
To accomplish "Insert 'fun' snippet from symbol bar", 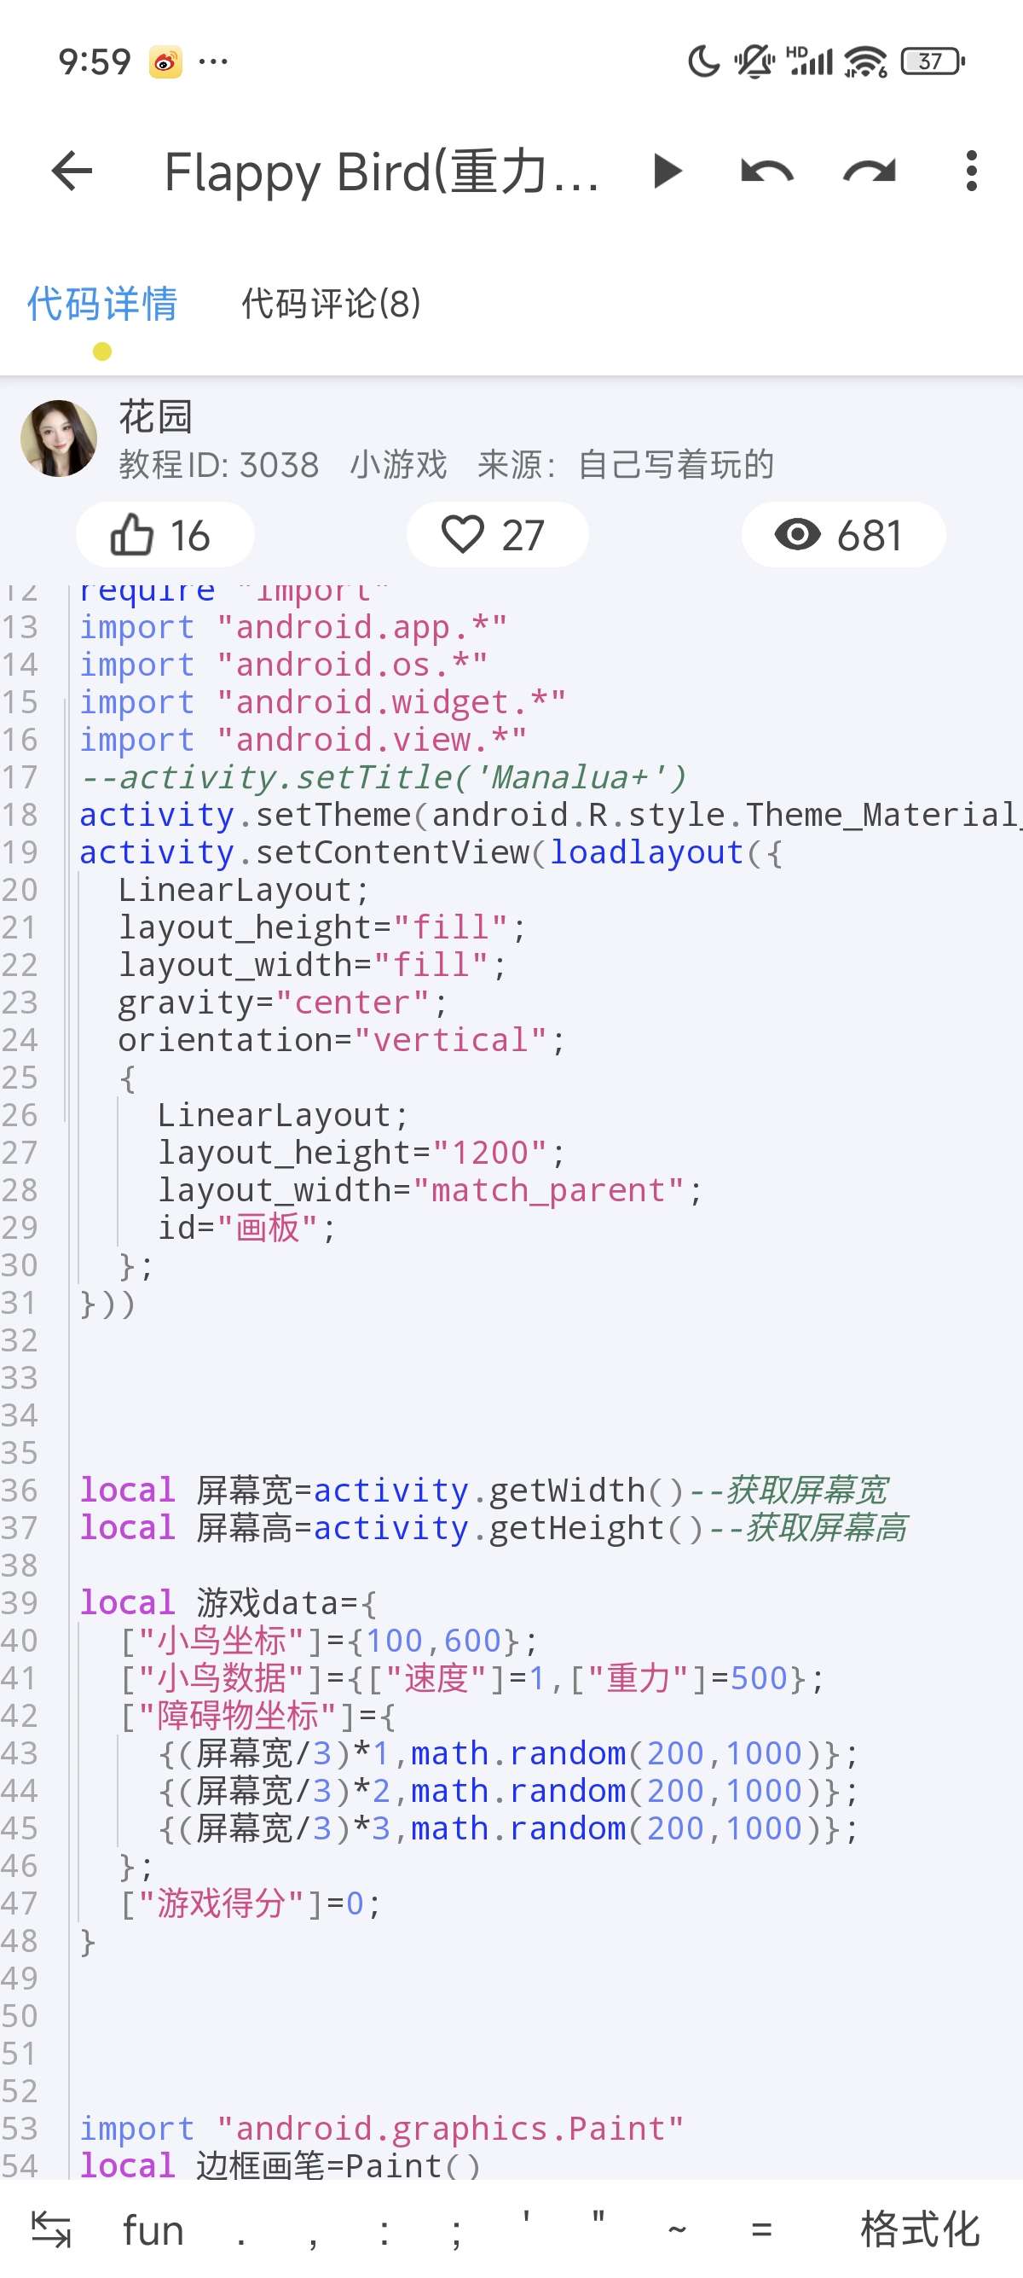I will [153, 2230].
